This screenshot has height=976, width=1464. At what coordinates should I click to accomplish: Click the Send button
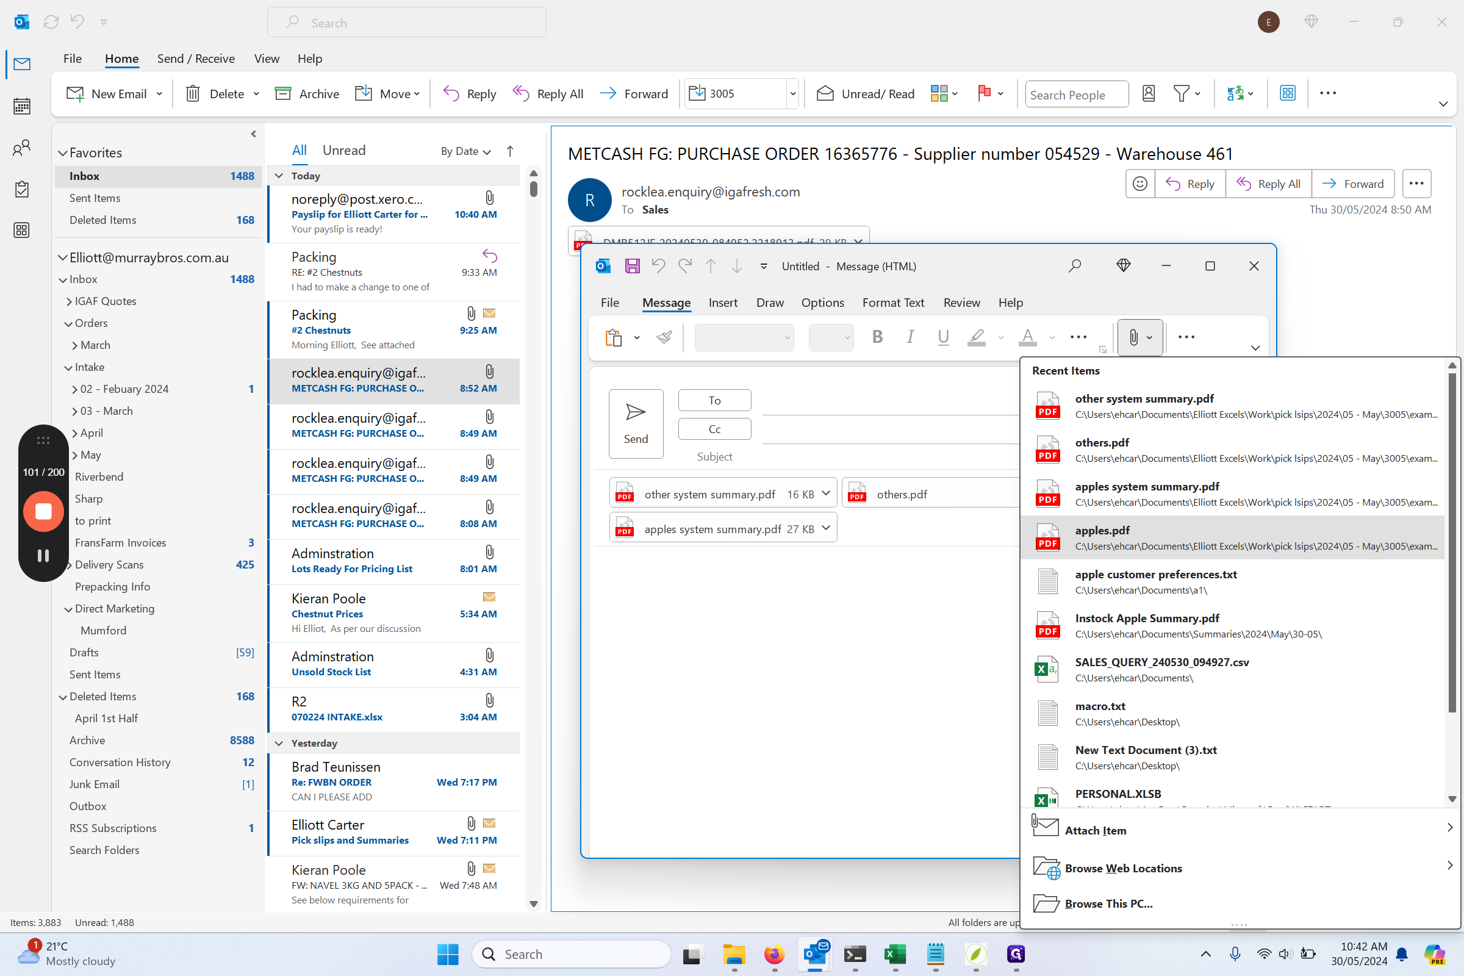click(636, 424)
